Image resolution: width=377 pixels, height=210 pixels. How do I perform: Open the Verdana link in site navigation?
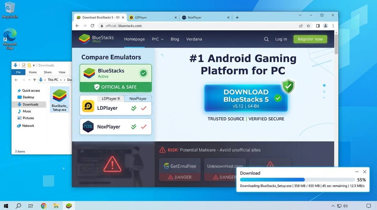(x=194, y=39)
